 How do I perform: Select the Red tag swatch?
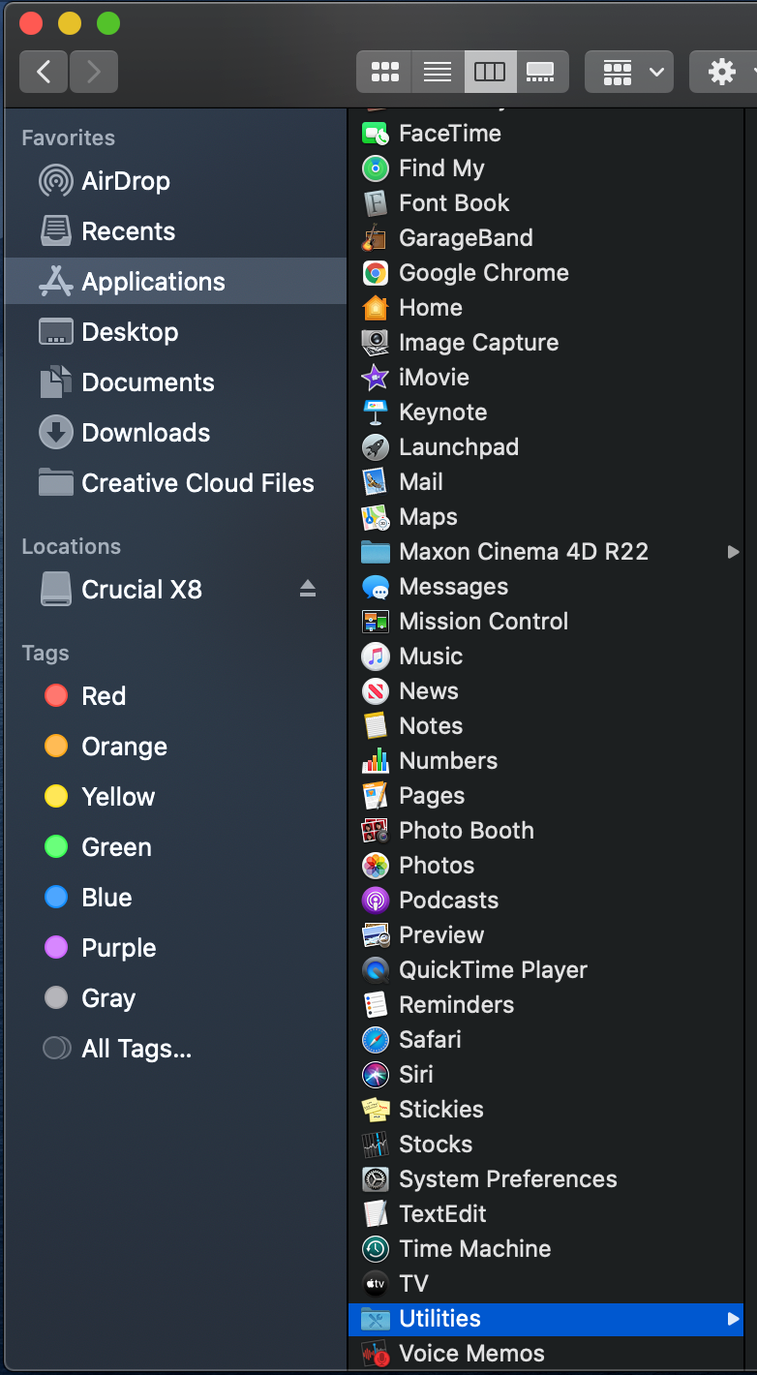(55, 695)
